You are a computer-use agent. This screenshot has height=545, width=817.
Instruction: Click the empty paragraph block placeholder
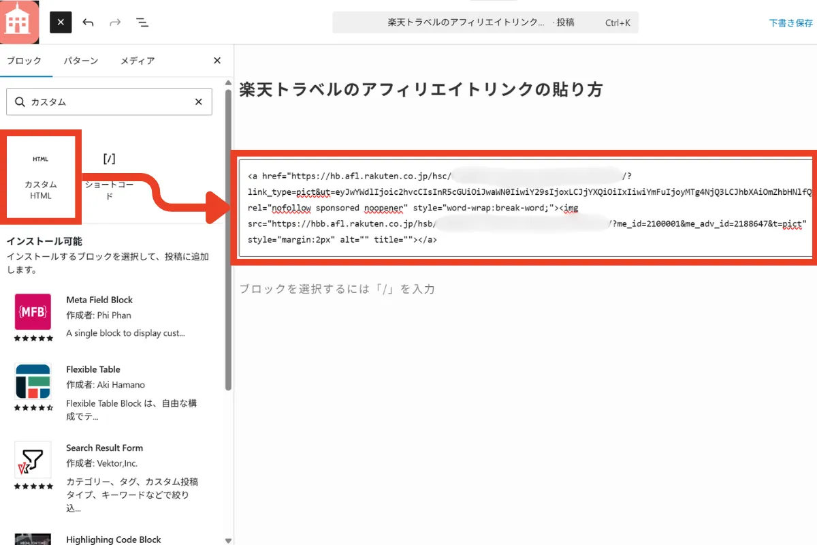337,289
